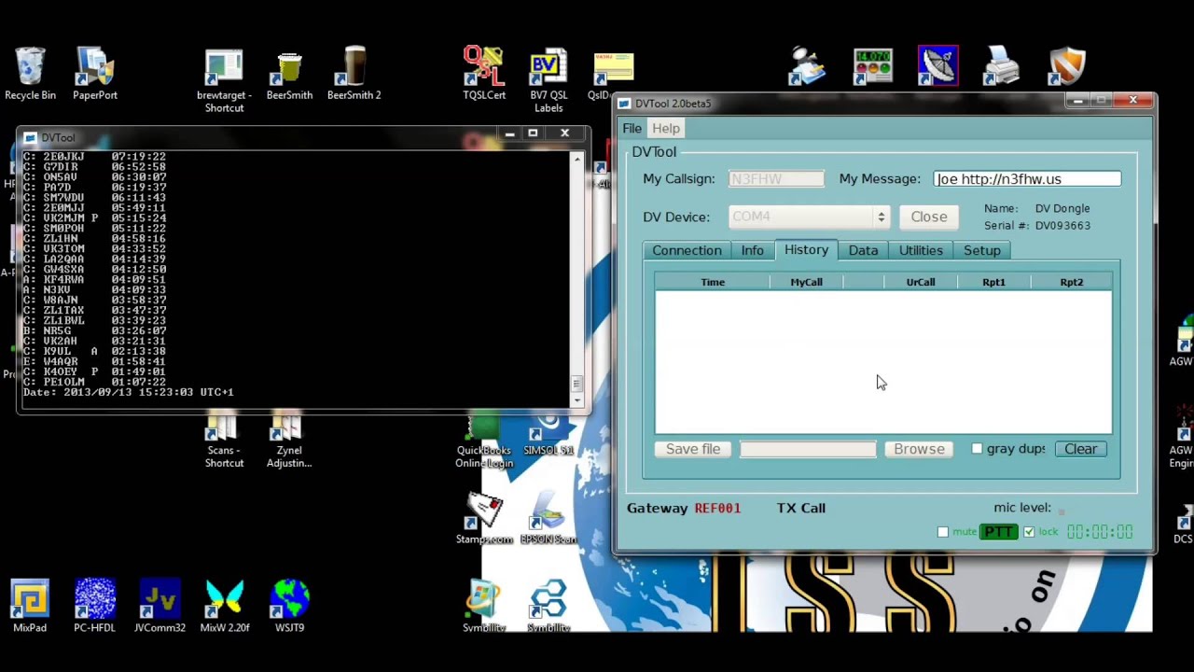The width and height of the screenshot is (1194, 672).
Task: Click the console Date 2013/09/13 line
Action: pyautogui.click(x=128, y=392)
